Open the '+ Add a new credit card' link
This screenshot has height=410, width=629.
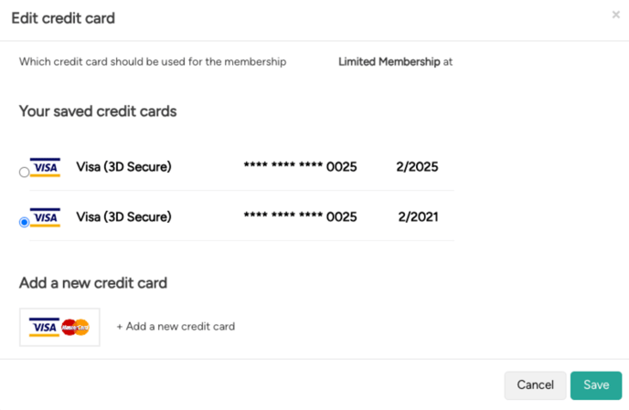[x=176, y=327]
